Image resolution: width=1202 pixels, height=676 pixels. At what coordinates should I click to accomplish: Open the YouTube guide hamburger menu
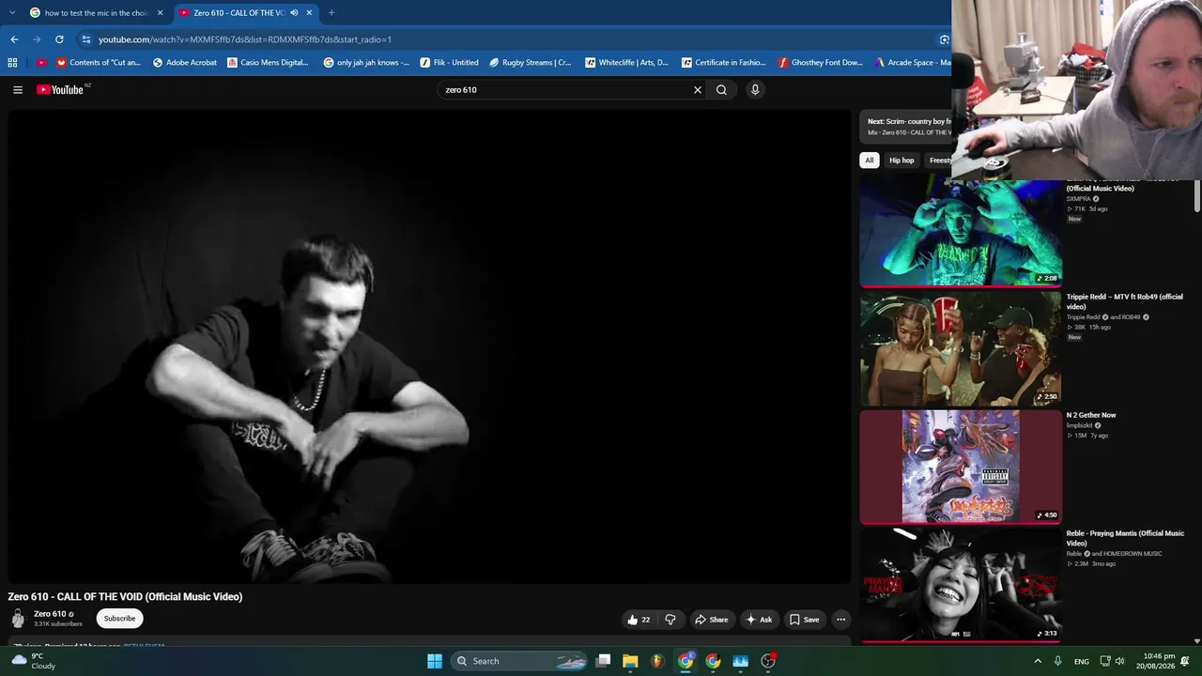pos(18,90)
